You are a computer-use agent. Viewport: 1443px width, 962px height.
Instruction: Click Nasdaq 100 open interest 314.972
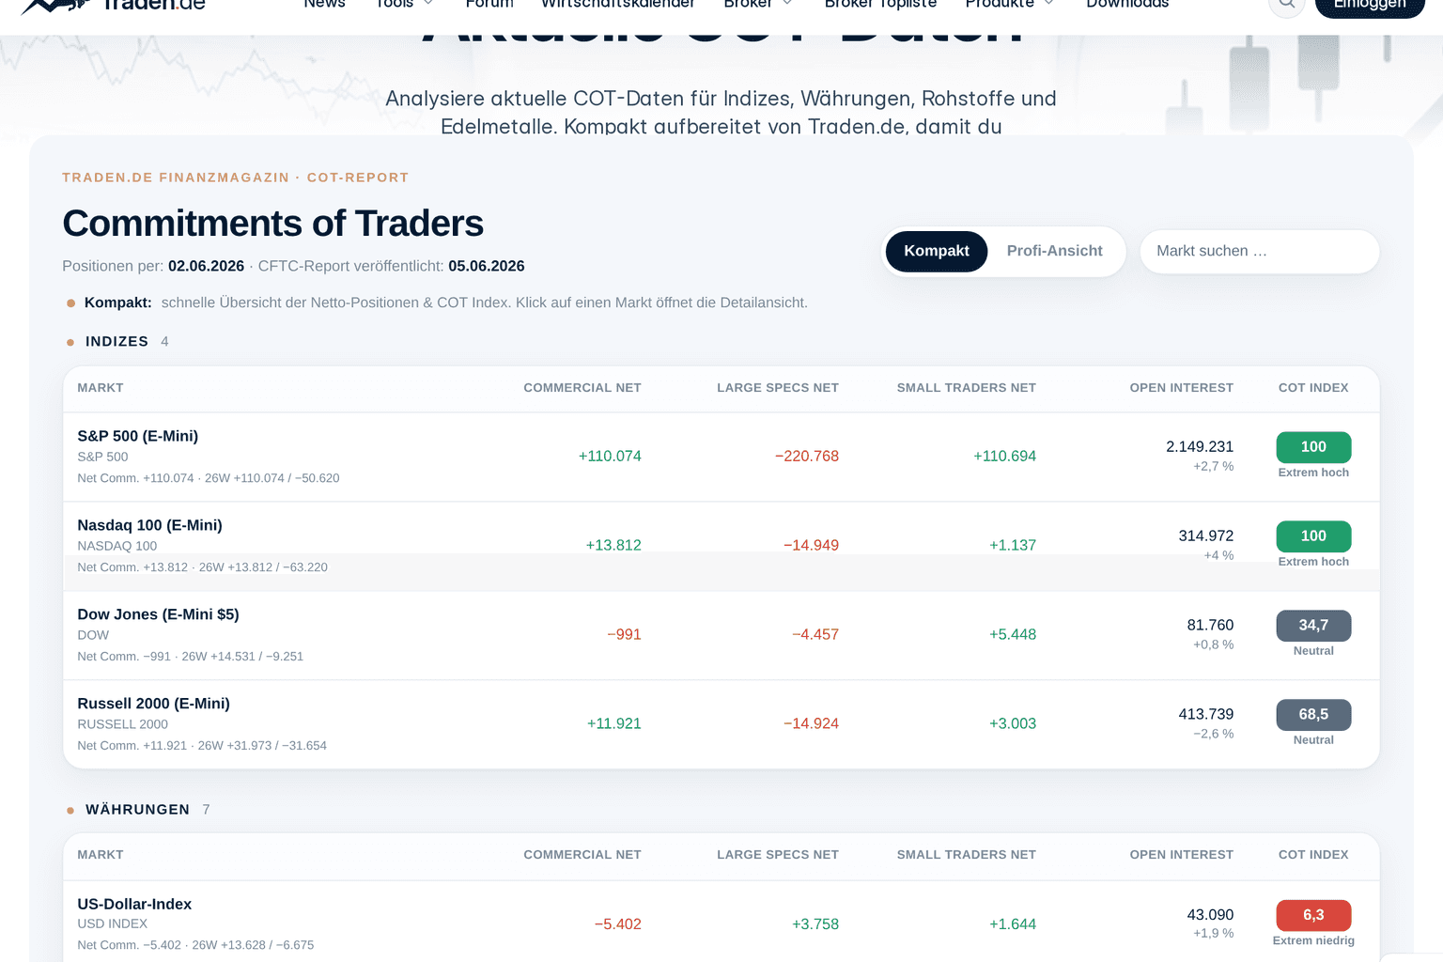(x=1206, y=536)
